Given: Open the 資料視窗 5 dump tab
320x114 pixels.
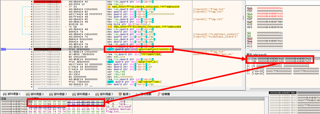Looking at the screenshot, I should click(x=104, y=94).
